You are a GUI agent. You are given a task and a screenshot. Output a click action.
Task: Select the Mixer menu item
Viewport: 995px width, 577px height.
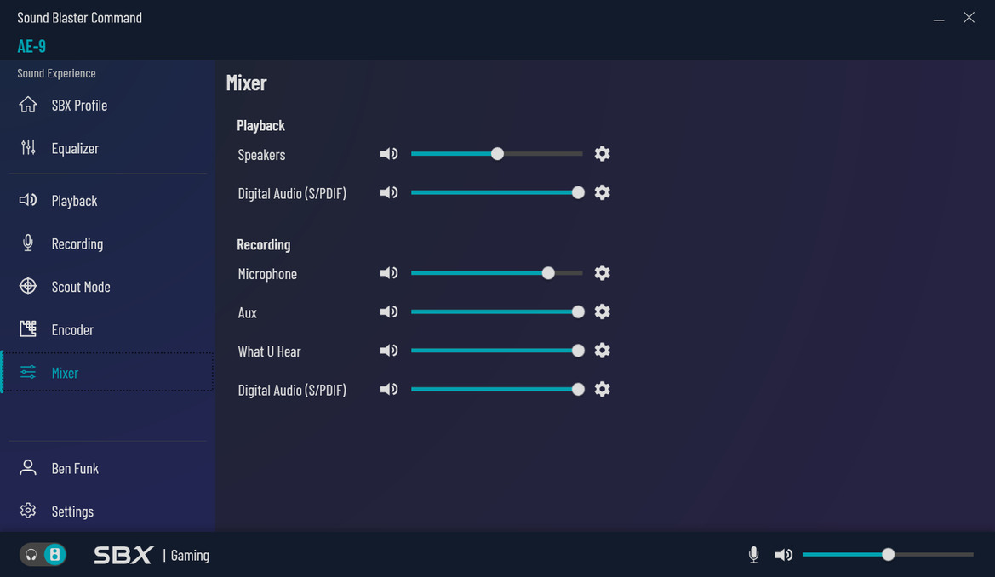[x=108, y=373]
